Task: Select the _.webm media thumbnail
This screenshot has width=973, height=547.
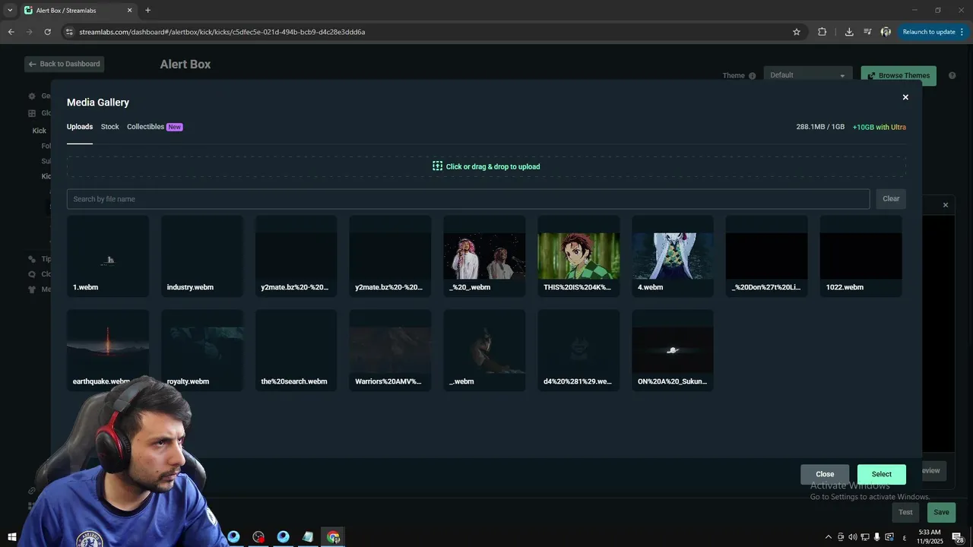Action: tap(484, 350)
